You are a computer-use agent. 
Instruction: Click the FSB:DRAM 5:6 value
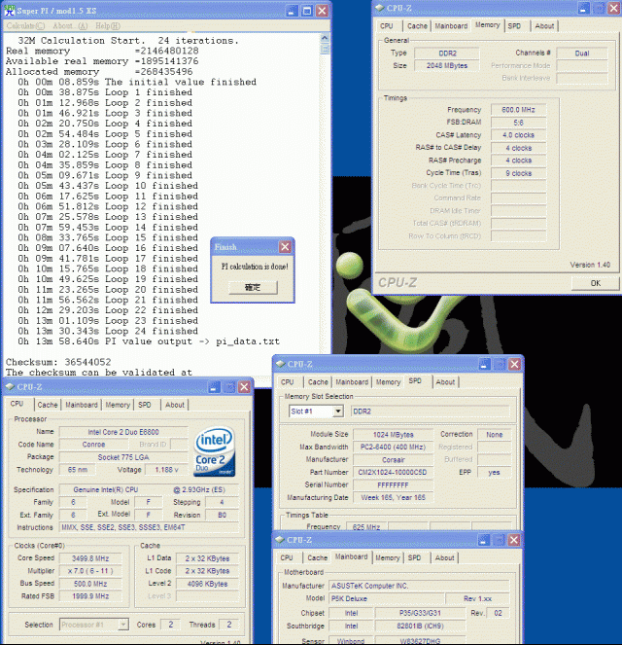(518, 123)
